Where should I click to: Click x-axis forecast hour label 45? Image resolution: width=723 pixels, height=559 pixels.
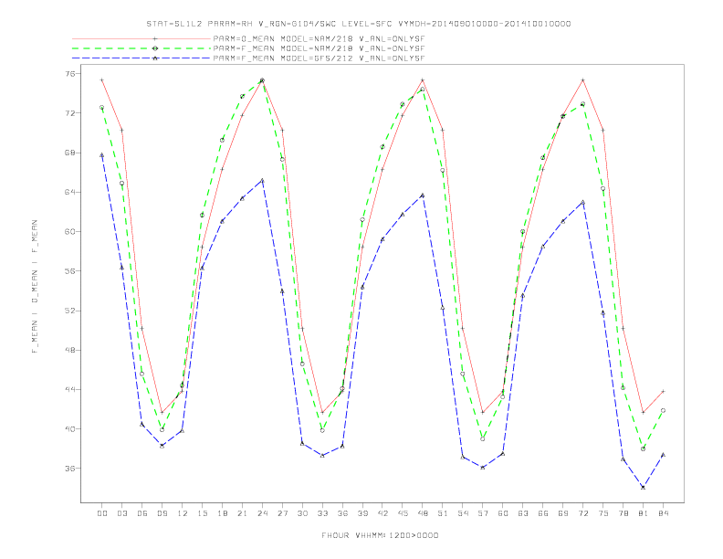(403, 513)
